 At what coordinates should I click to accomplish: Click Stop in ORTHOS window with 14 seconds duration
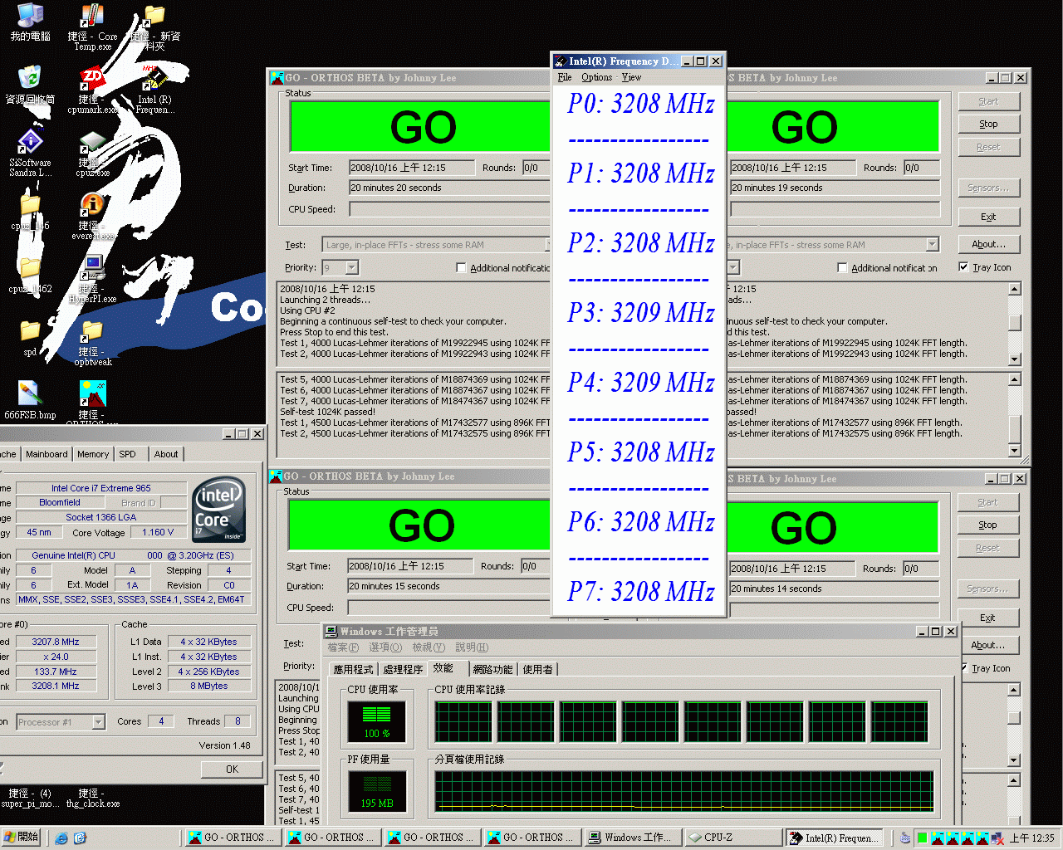pyautogui.click(x=987, y=525)
